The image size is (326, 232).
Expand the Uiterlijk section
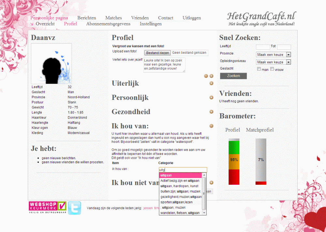point(212,83)
